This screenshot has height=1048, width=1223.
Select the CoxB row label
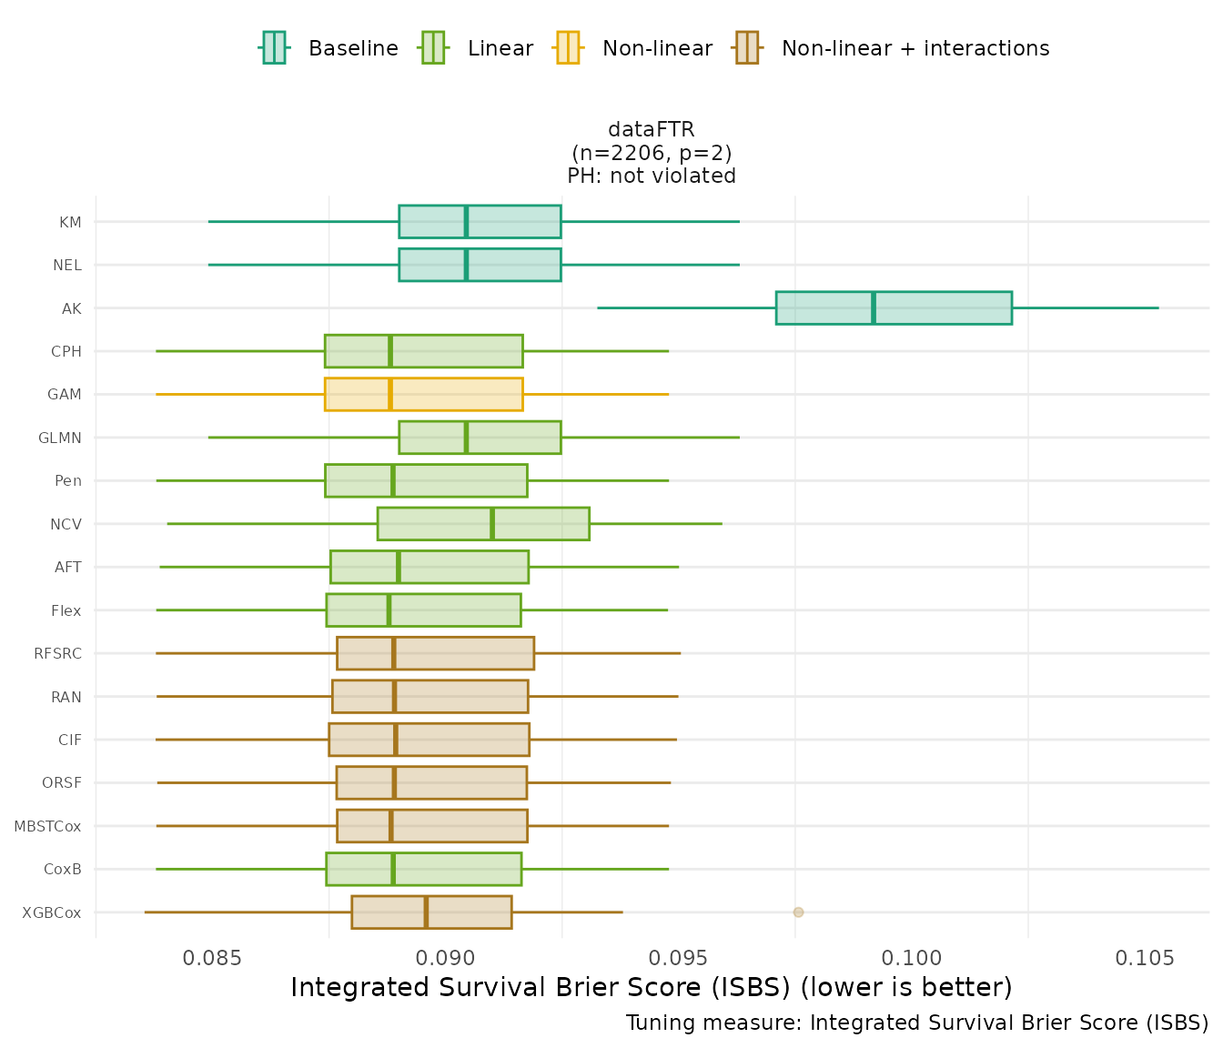(63, 869)
